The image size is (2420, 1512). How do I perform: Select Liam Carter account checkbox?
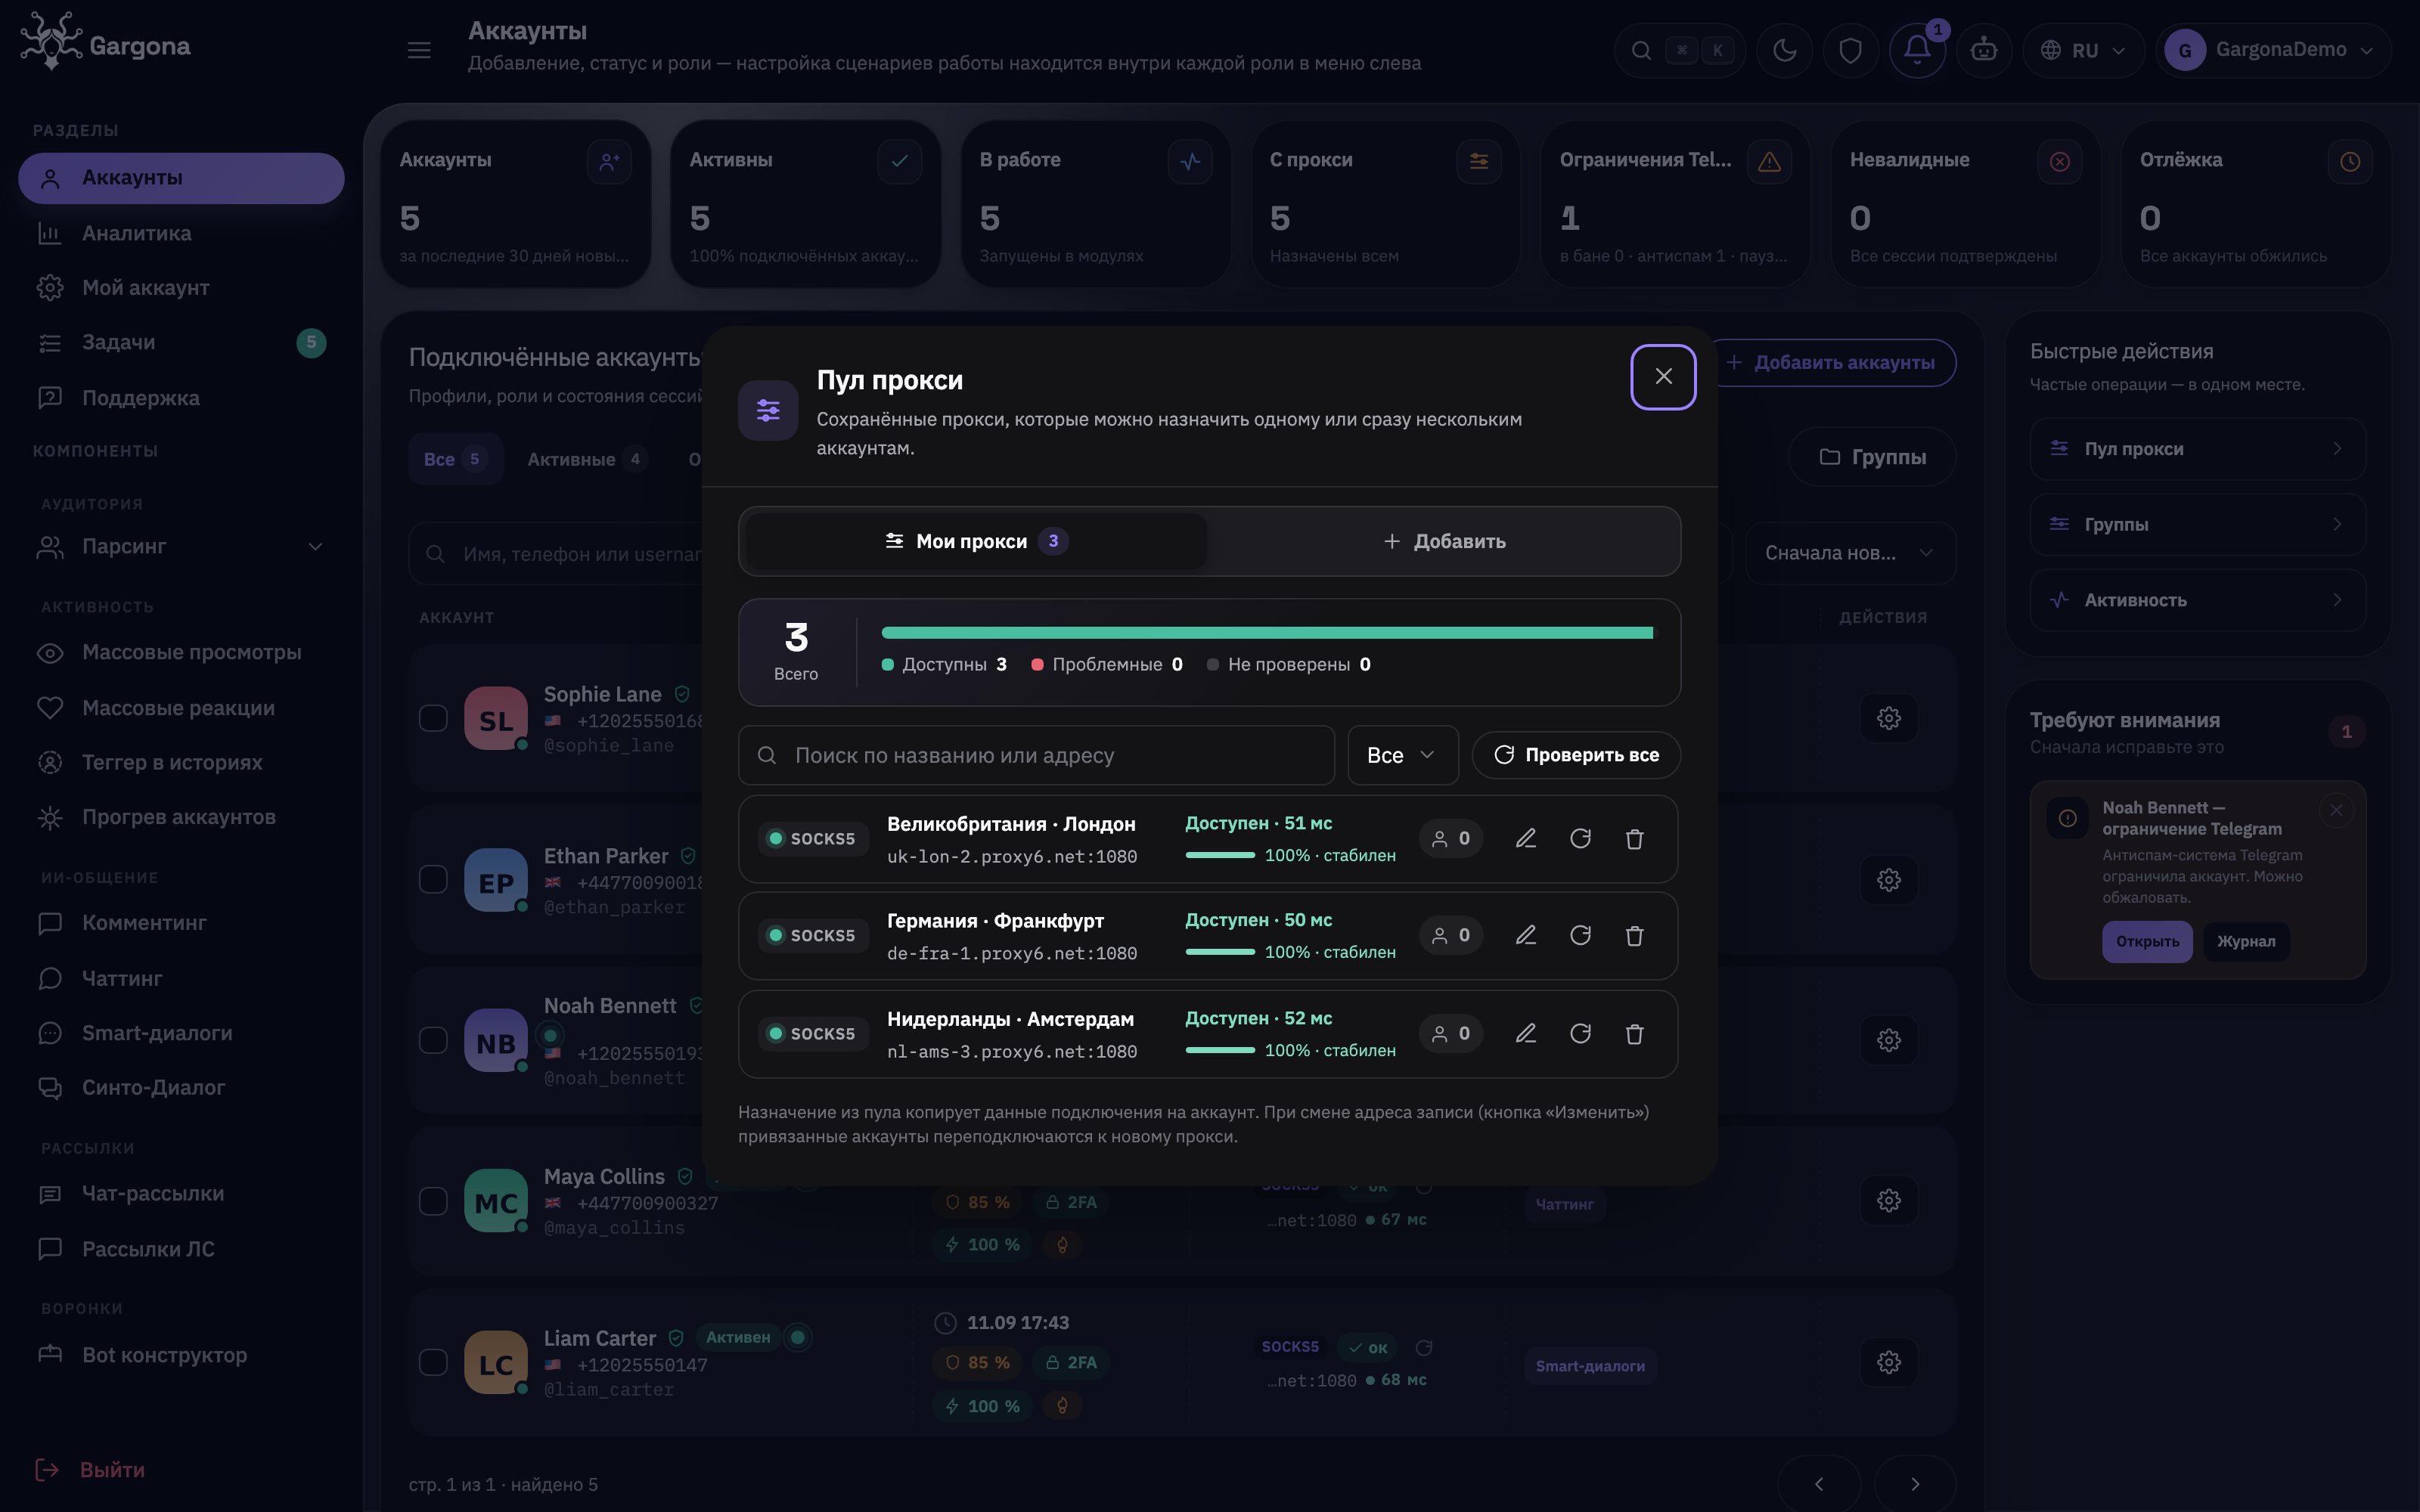click(x=433, y=1362)
